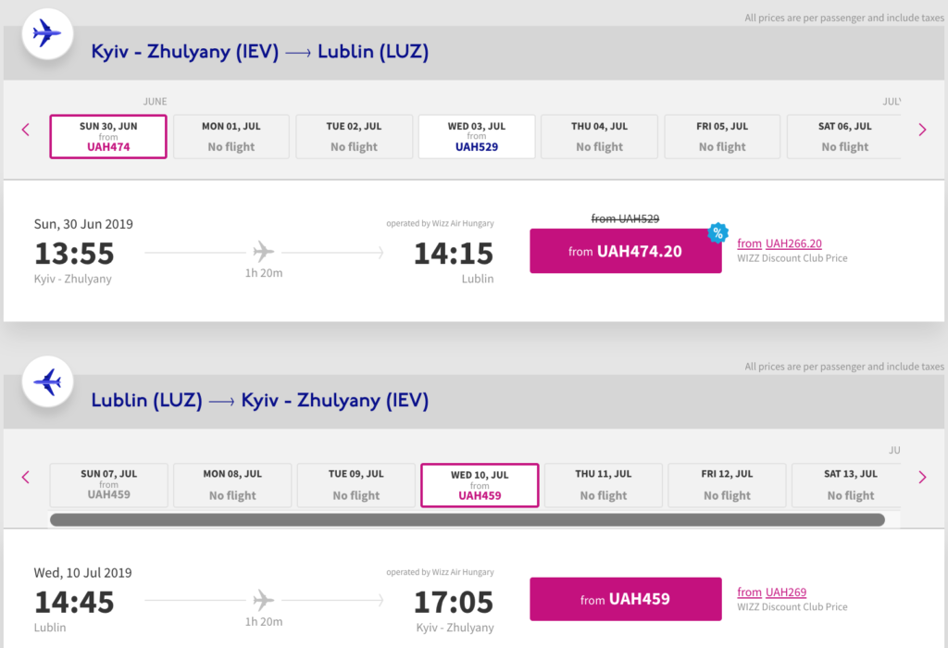Select Wed 10 Jul return date
Image resolution: width=948 pixels, height=648 pixels.
pos(480,485)
